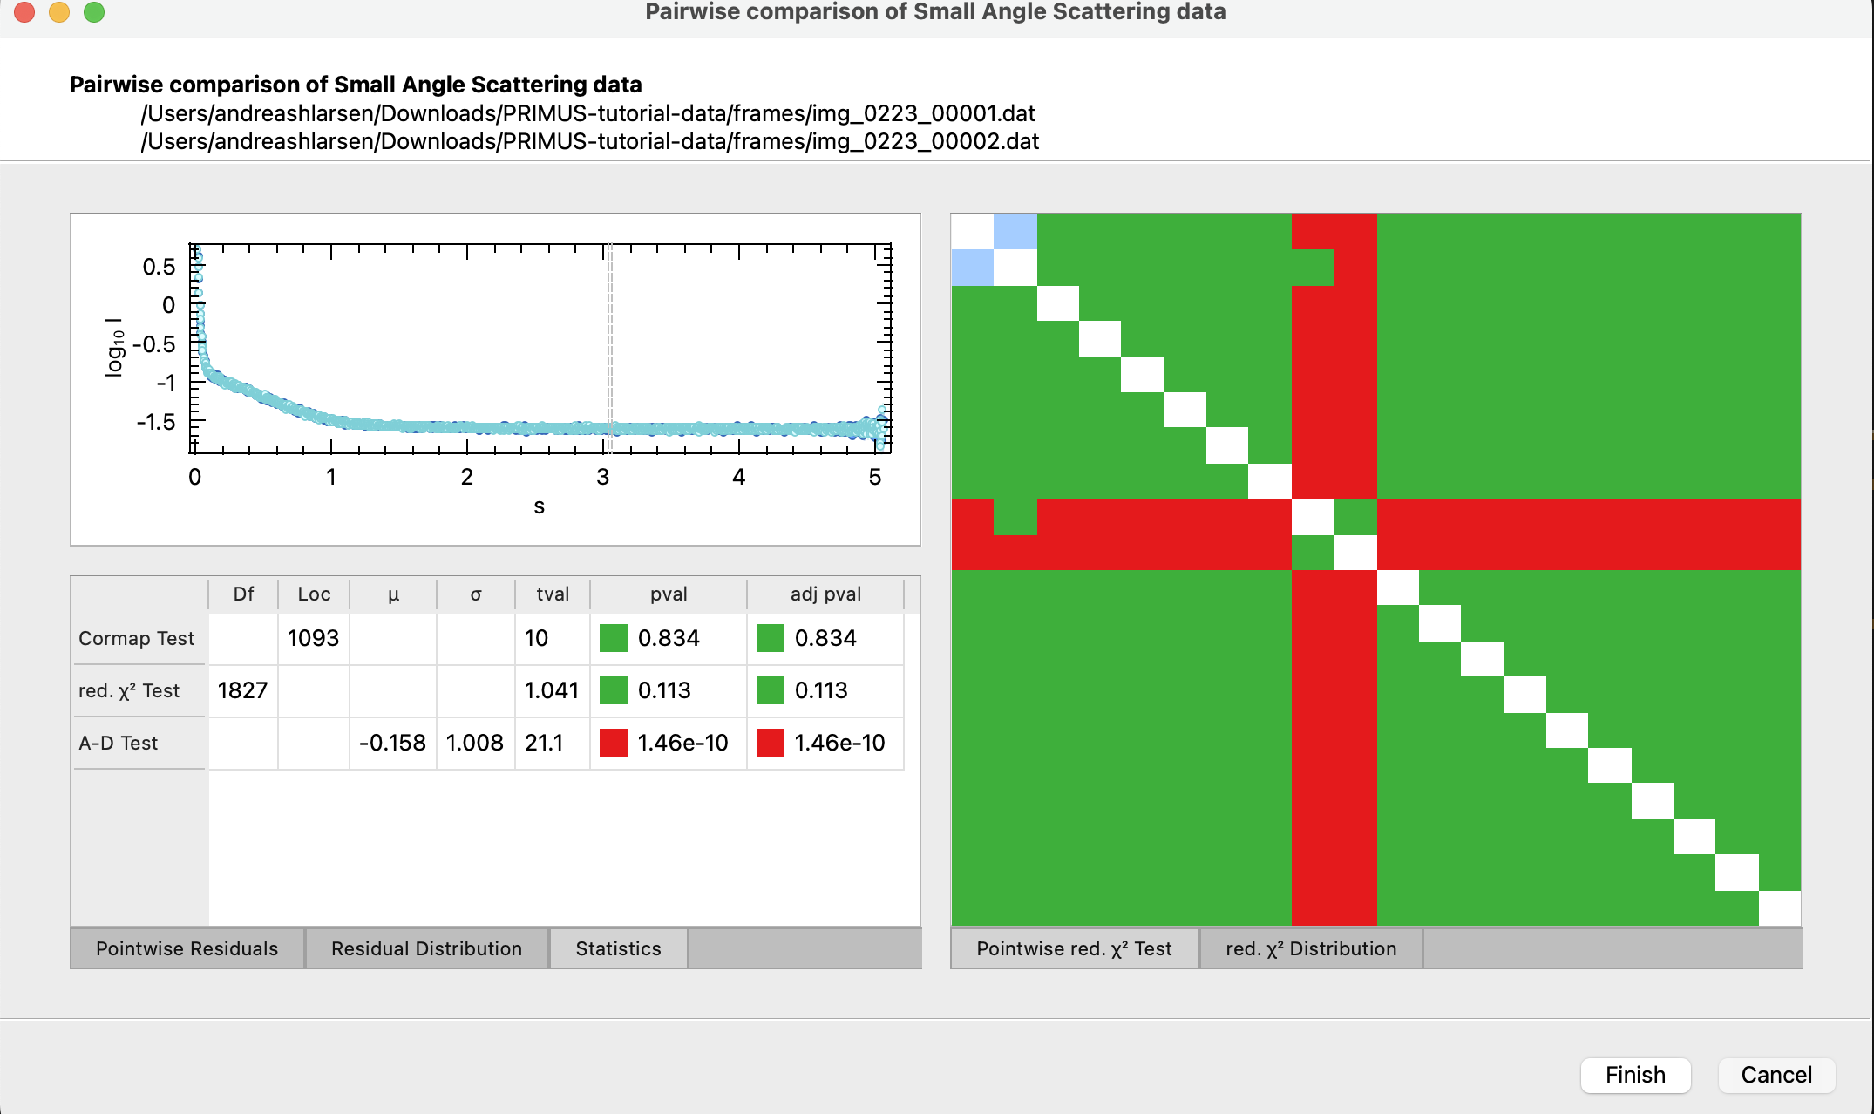This screenshot has width=1874, height=1114.
Task: Click the light blue cell in heatmap top row
Action: [x=1015, y=232]
